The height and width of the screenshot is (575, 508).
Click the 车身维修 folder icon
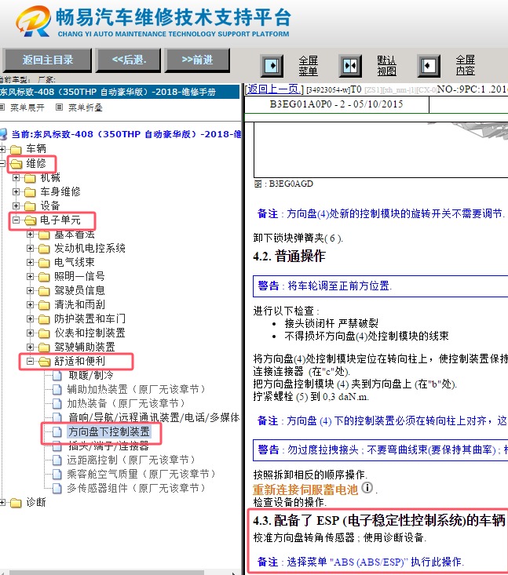pyautogui.click(x=30, y=192)
